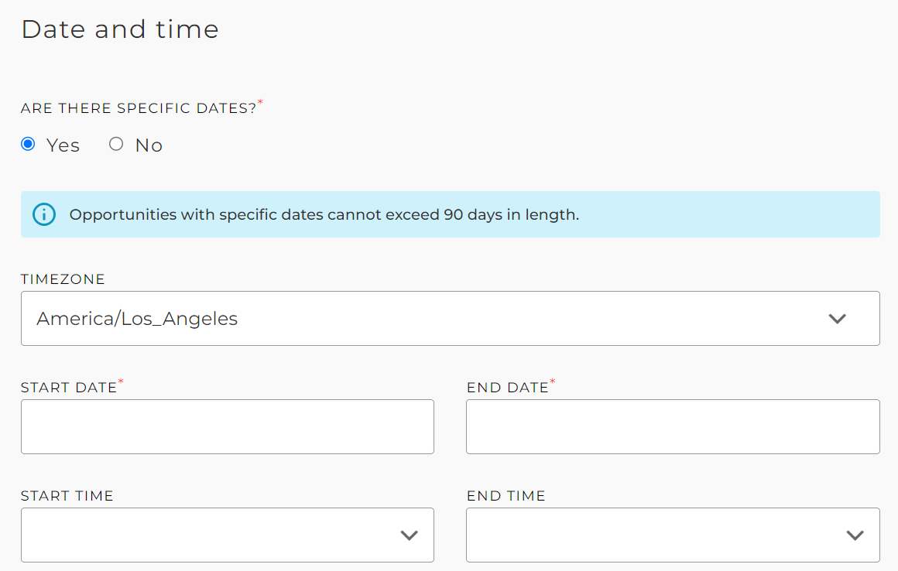Click the "Date and time" section heading
Viewport: 898px width, 571px height.
pos(120,29)
